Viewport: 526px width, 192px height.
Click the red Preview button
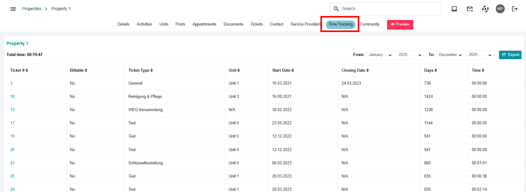[400, 25]
